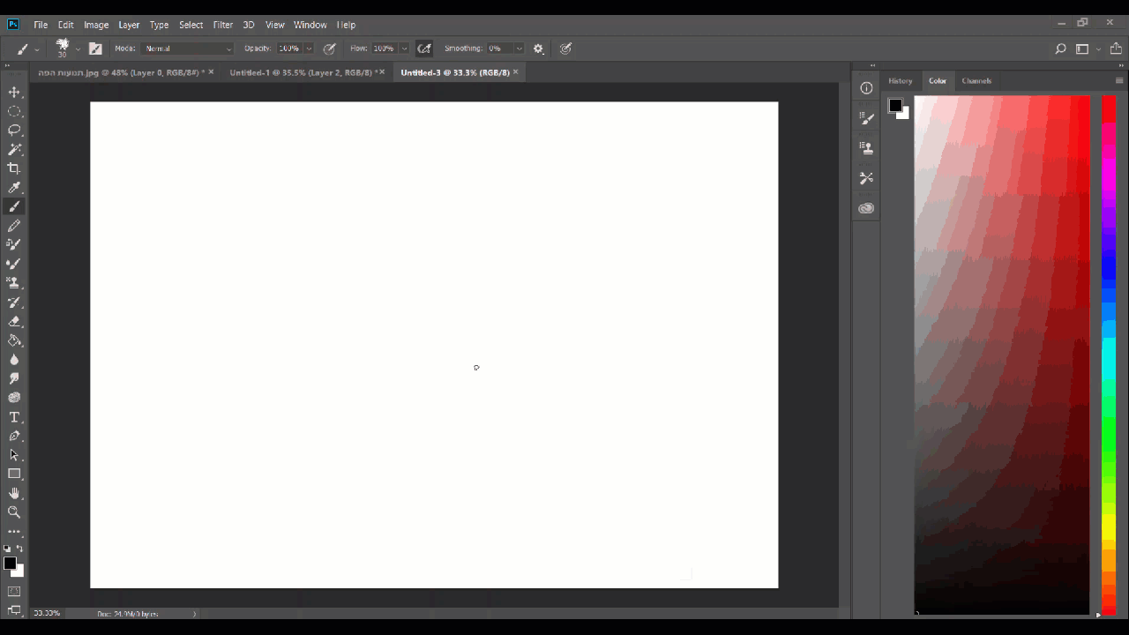Open the Flow percentage dropdown
This screenshot has width=1129, height=635.
(x=404, y=49)
